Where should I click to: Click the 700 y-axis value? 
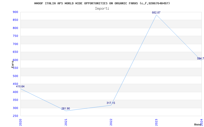[x=15, y=44]
